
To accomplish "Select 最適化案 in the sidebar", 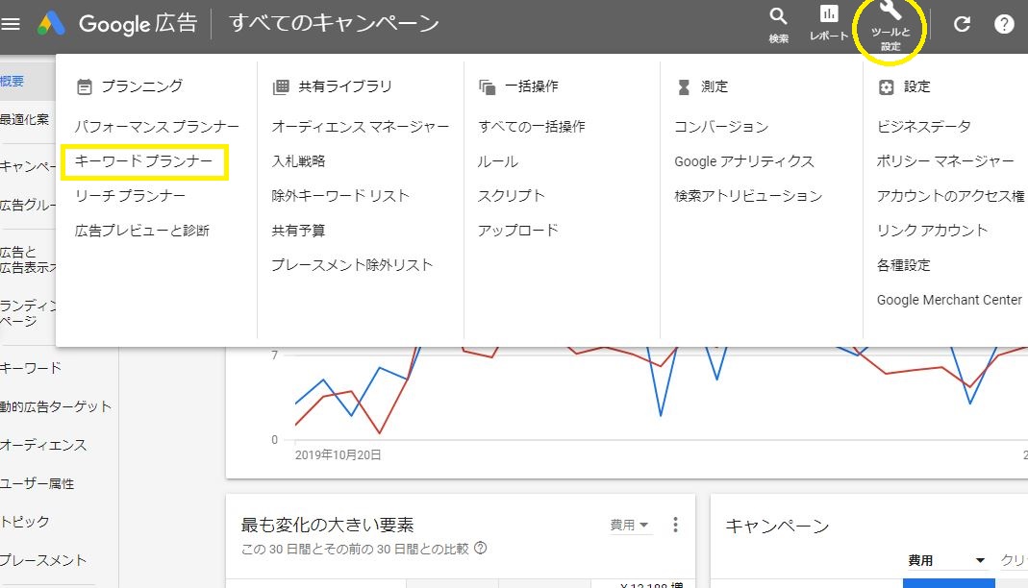I will 24,119.
